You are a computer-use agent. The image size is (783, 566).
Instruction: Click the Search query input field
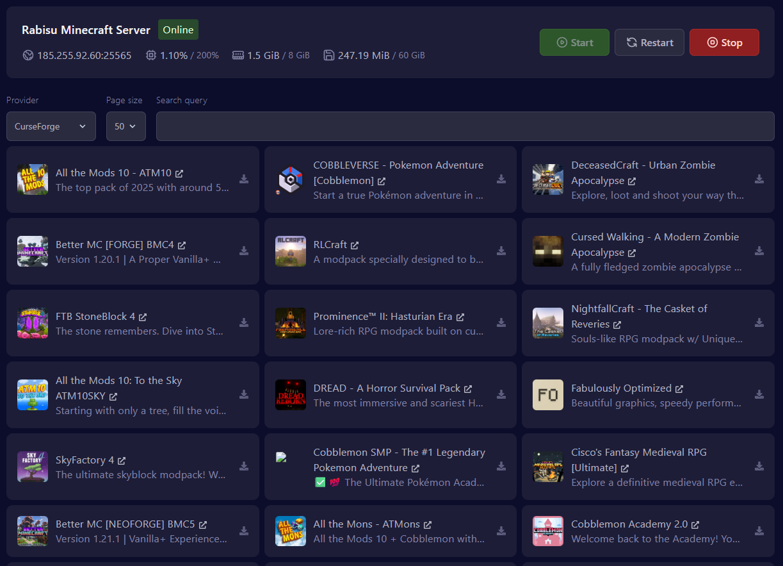[x=466, y=126]
